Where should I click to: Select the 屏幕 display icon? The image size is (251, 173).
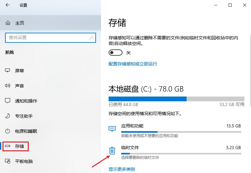pyautogui.click(x=8, y=70)
